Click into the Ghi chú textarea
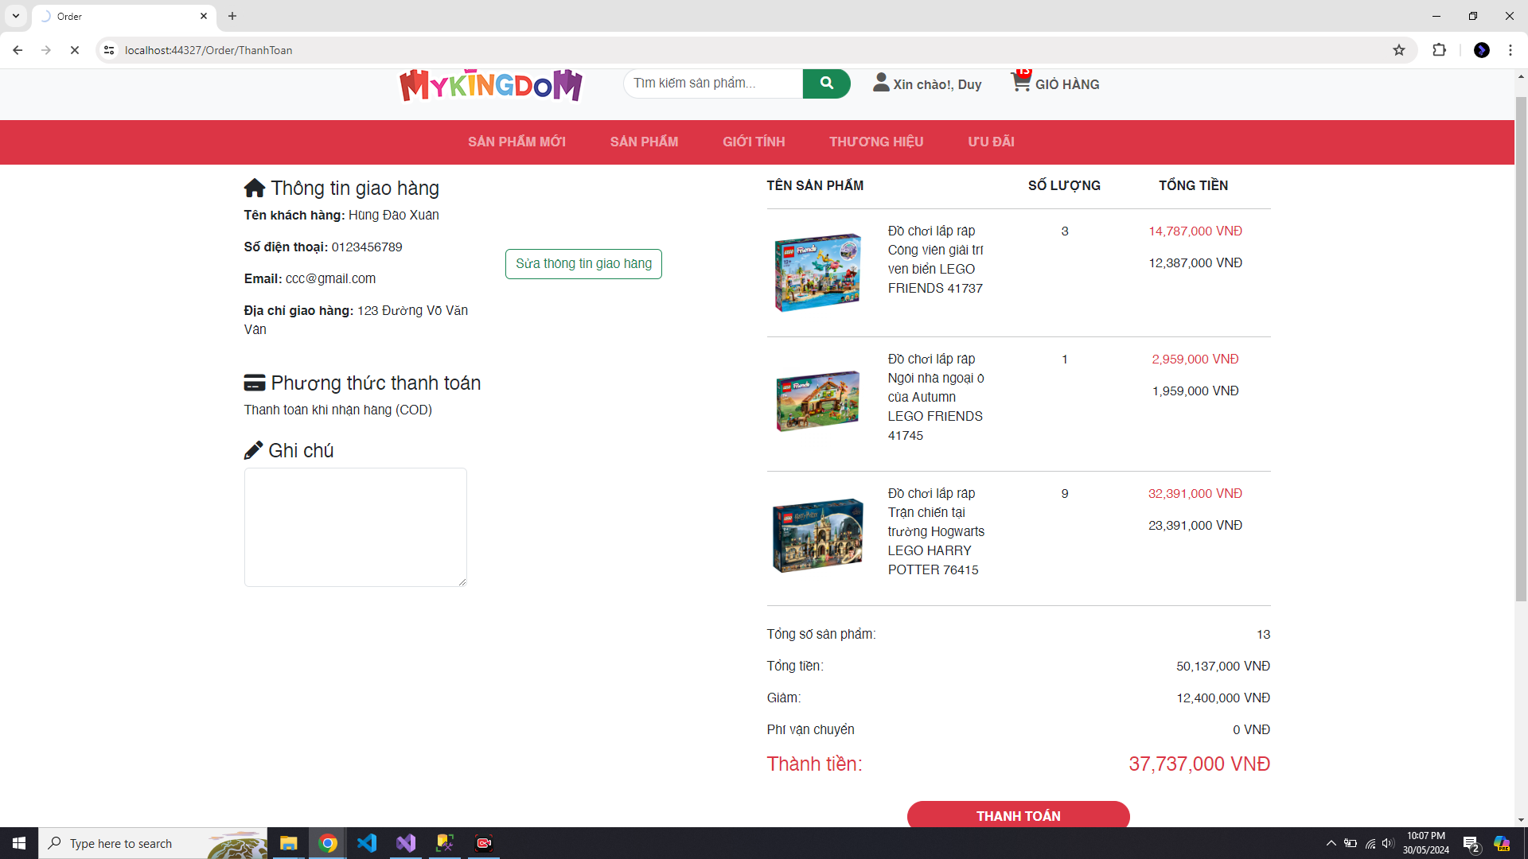The image size is (1528, 859). (355, 527)
